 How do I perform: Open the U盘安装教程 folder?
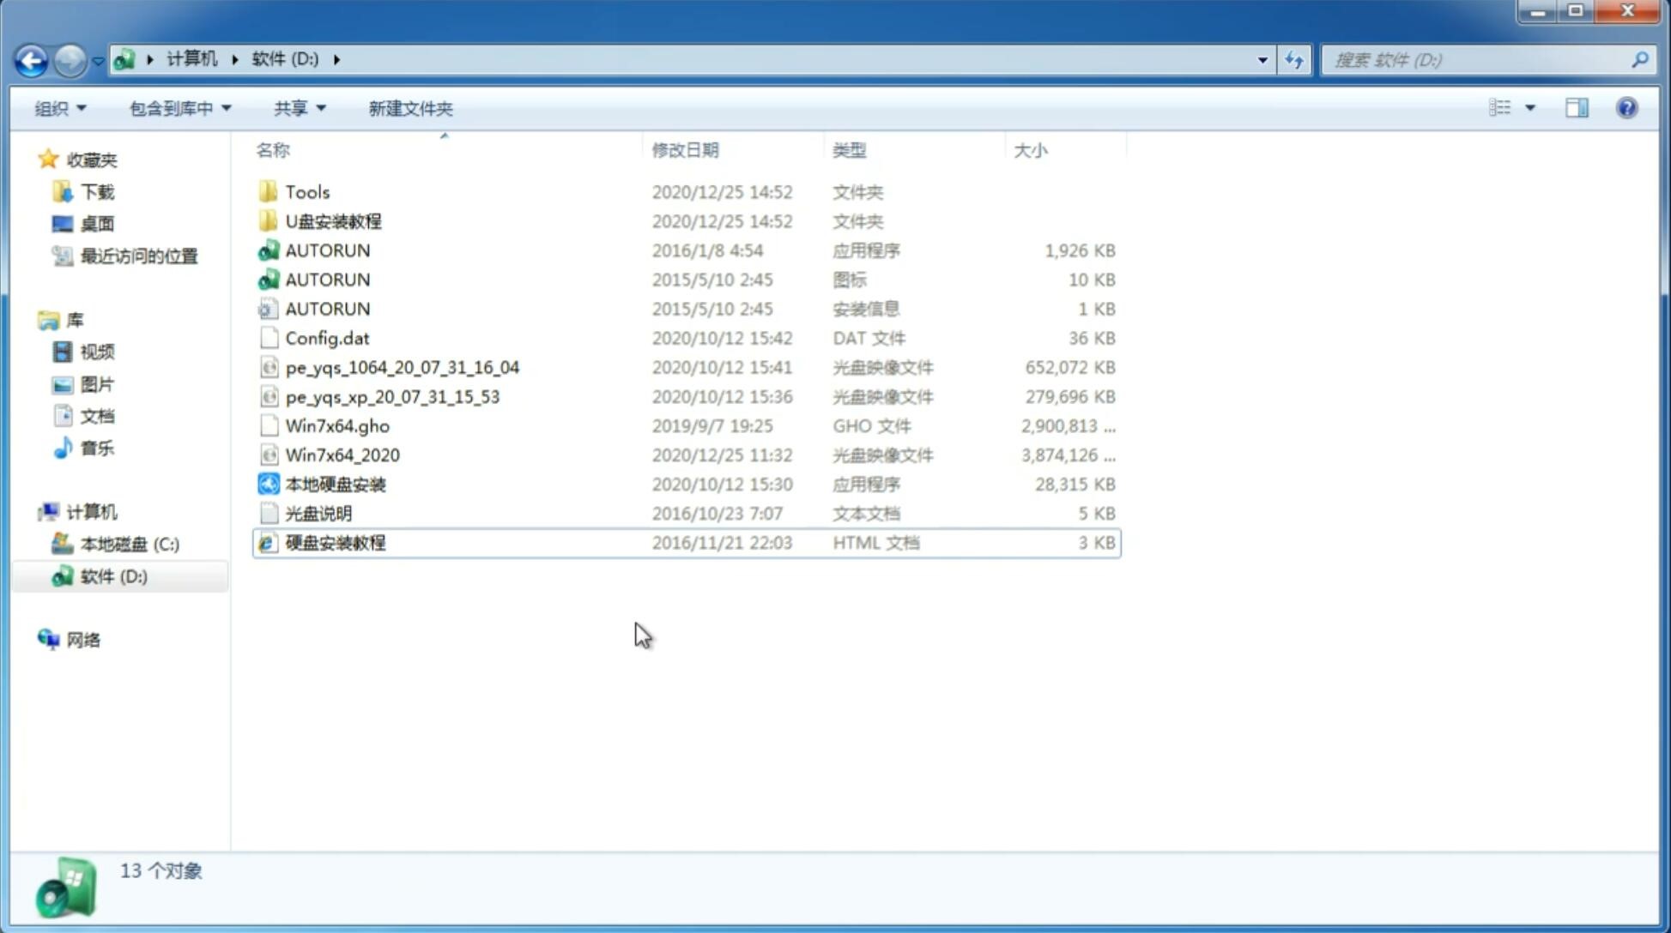pos(333,220)
